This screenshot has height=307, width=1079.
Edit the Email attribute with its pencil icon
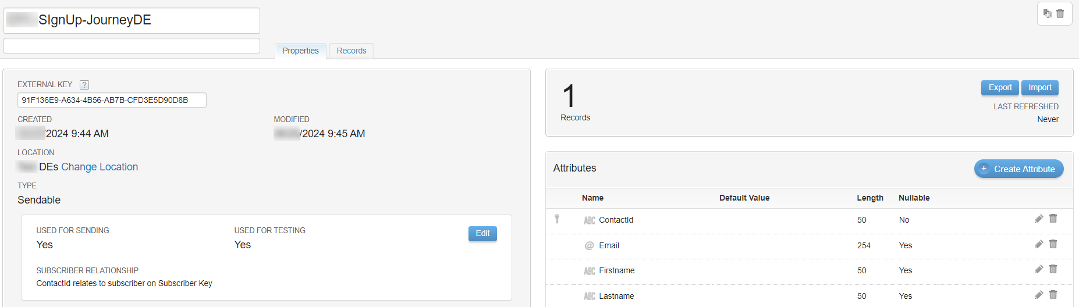coord(1039,244)
